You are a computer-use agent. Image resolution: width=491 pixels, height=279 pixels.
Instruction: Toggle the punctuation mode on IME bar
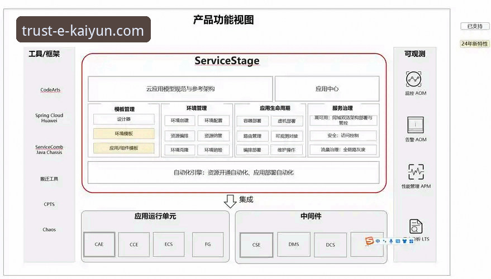coord(384,241)
